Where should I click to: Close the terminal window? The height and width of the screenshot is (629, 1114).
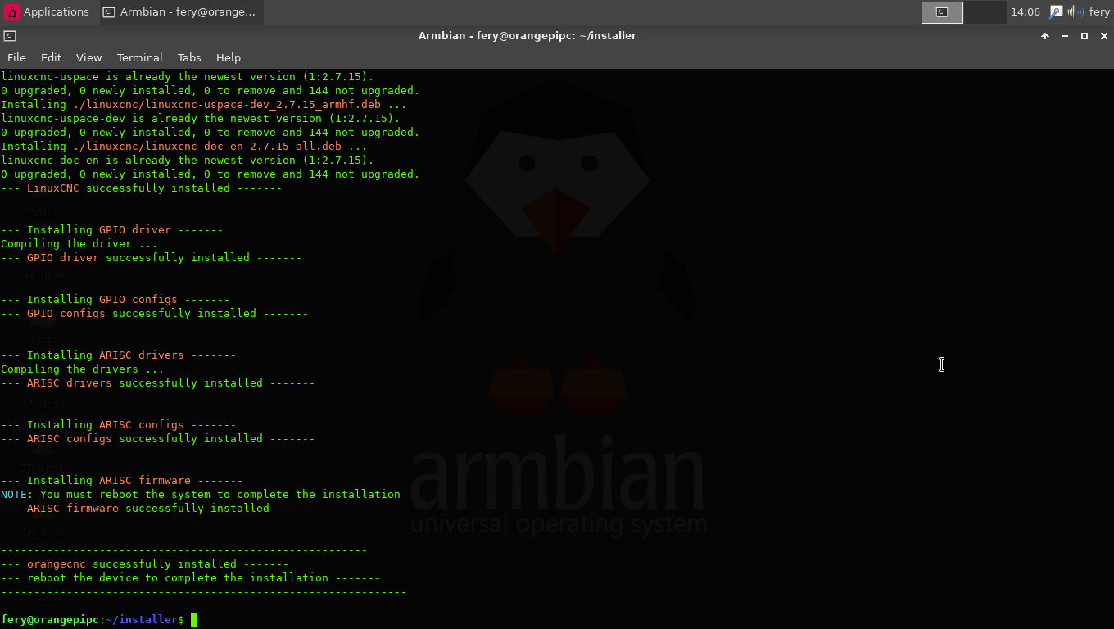[1103, 36]
